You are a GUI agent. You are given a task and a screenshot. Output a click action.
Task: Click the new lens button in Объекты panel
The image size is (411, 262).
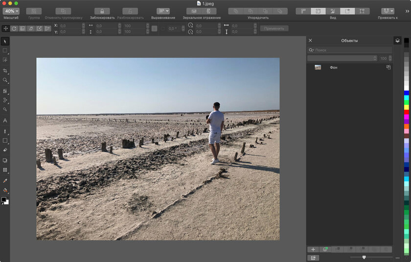325,249
